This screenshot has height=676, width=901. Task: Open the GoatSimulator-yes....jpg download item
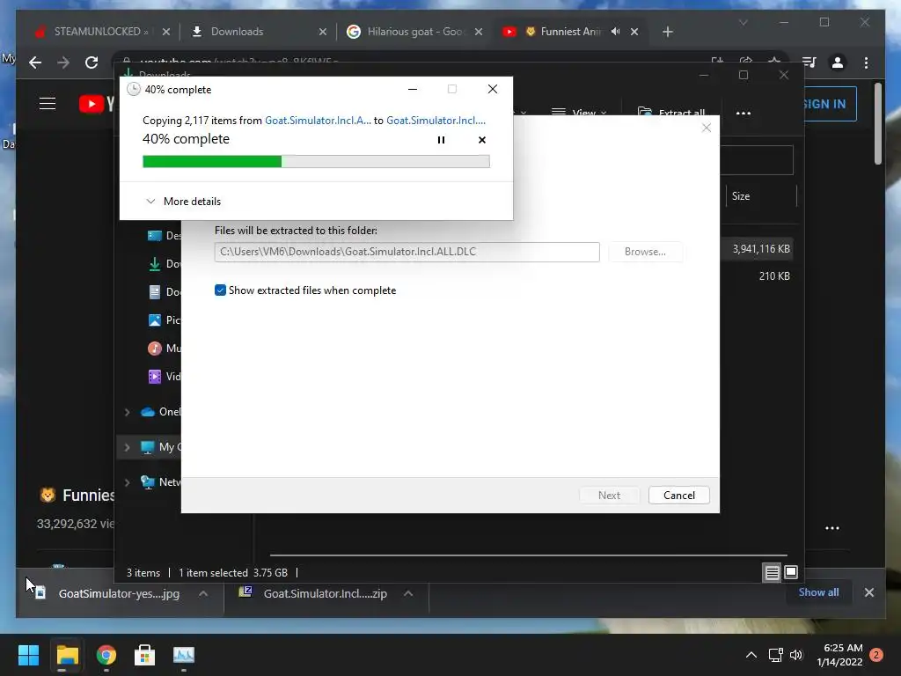point(109,594)
